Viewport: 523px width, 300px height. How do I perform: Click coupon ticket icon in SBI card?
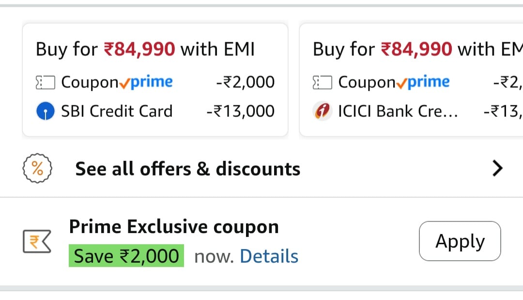point(46,82)
